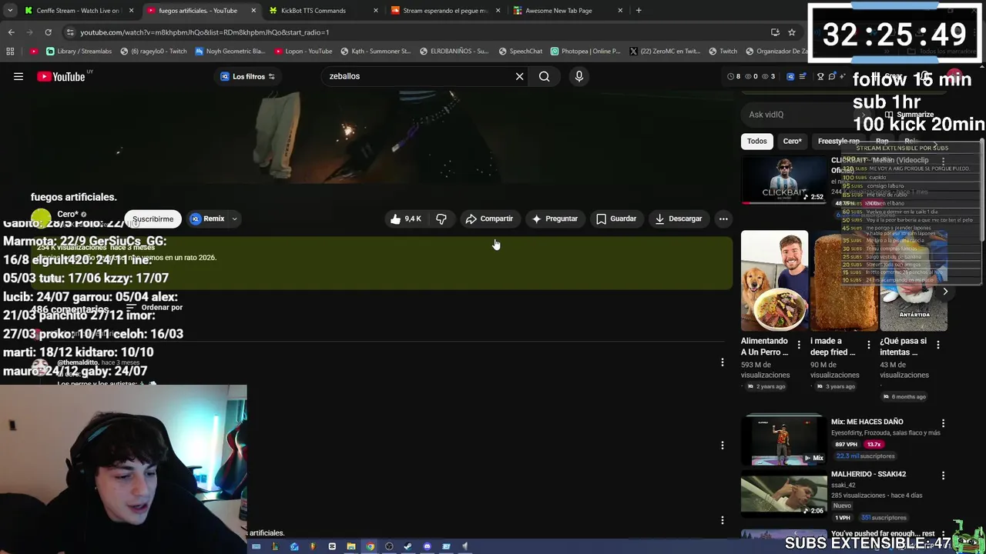Select the Todos filter chip
Viewport: 986px width, 554px height.
click(756, 142)
